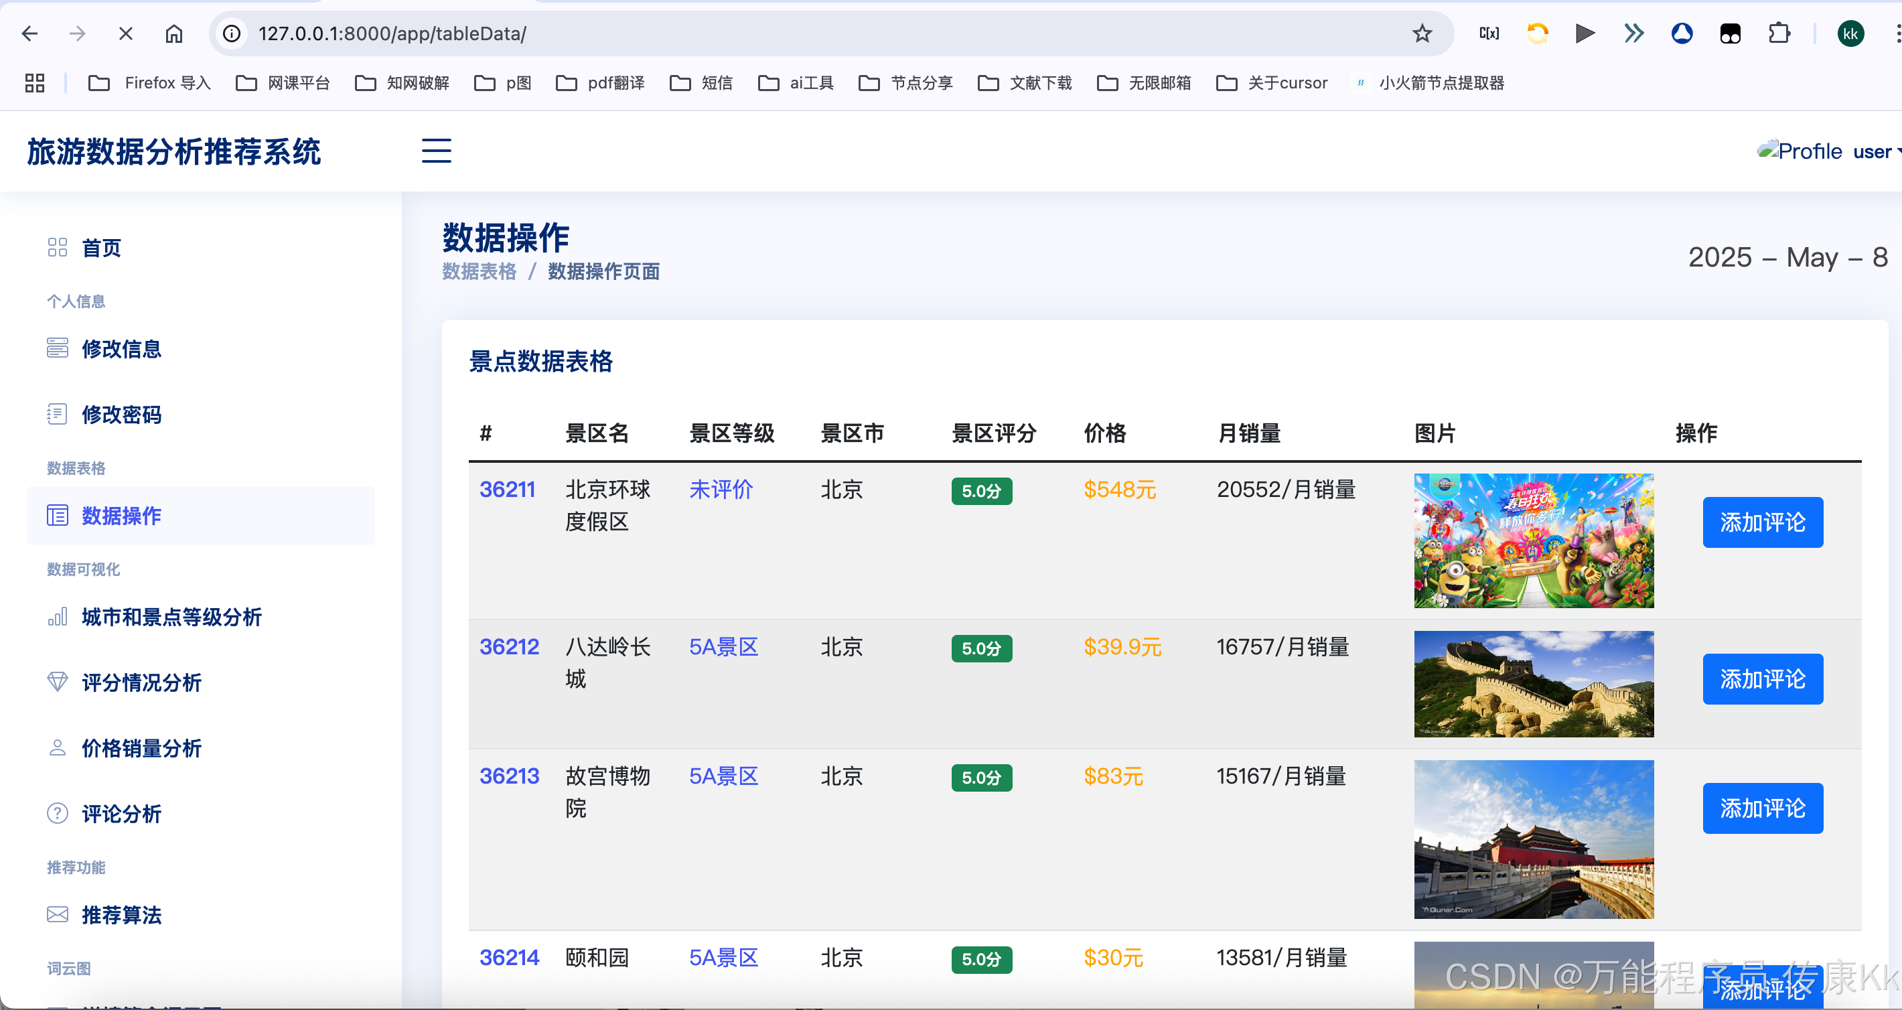Toggle the sidebar hamburger menu
The height and width of the screenshot is (1010, 1902).
coord(437,151)
